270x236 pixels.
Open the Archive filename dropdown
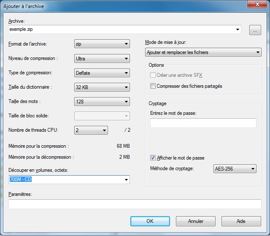click(x=238, y=30)
